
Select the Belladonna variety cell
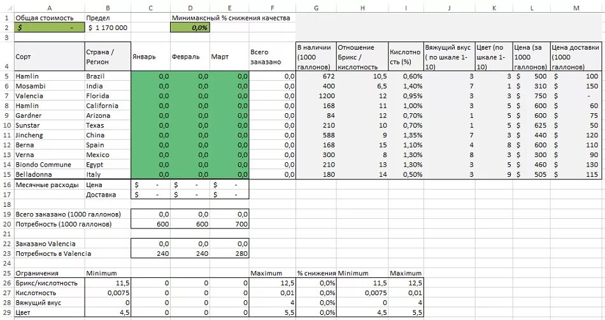click(50, 174)
